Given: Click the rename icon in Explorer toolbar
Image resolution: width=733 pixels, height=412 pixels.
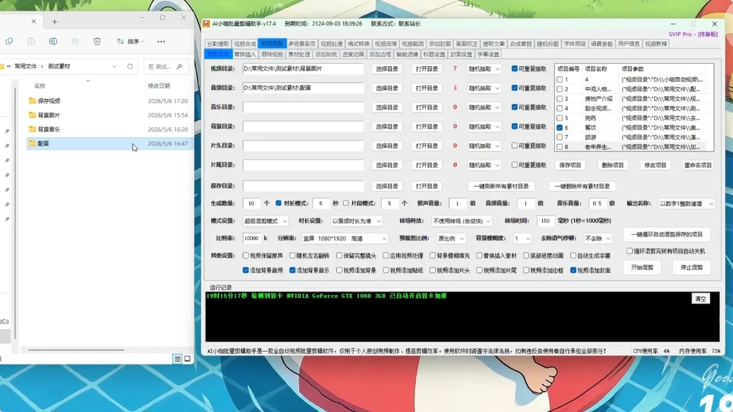Looking at the screenshot, I should [53, 41].
